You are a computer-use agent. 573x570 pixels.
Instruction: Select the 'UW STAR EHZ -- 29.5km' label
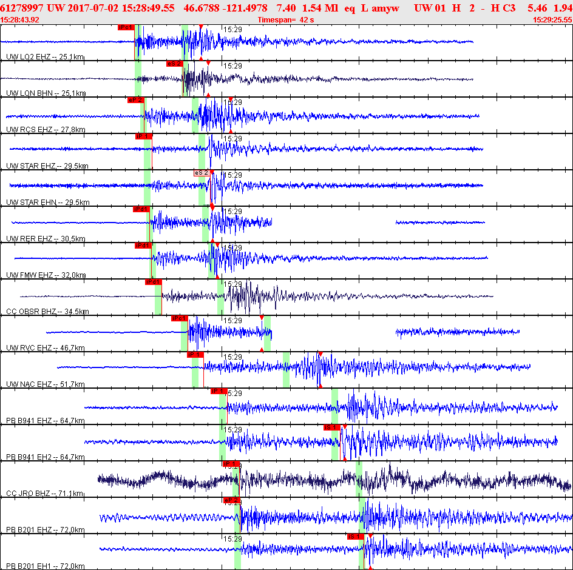tap(47, 166)
